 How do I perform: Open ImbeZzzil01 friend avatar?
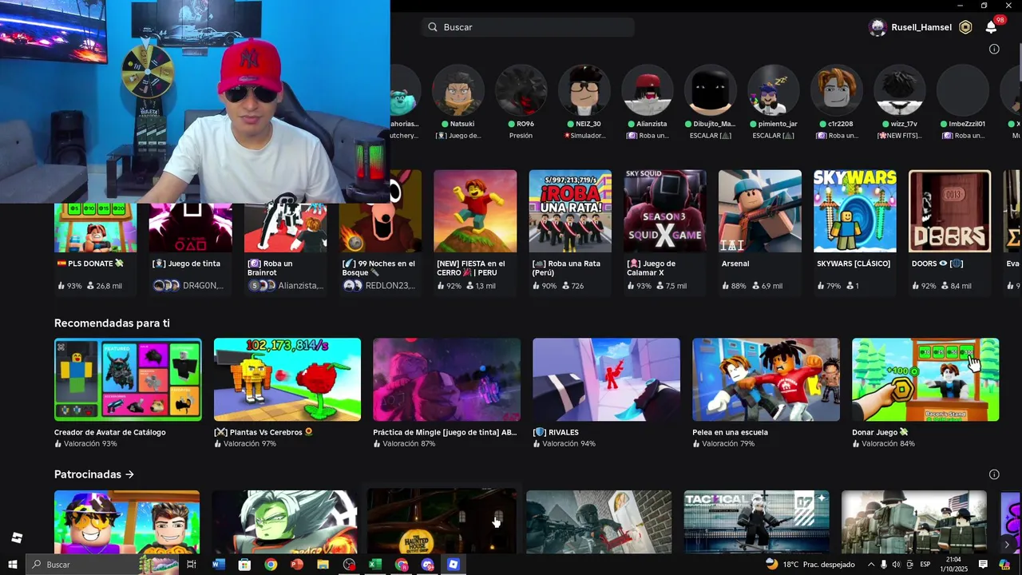click(962, 90)
